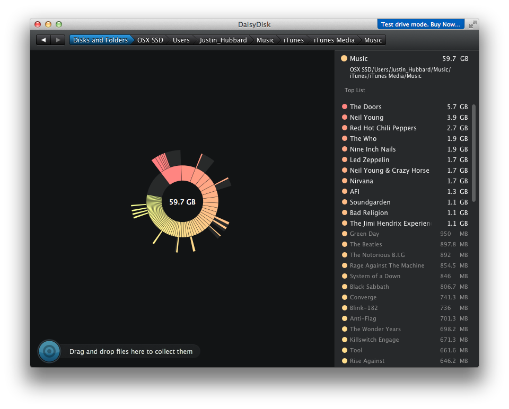Go back with the left arrow button

tap(43, 40)
